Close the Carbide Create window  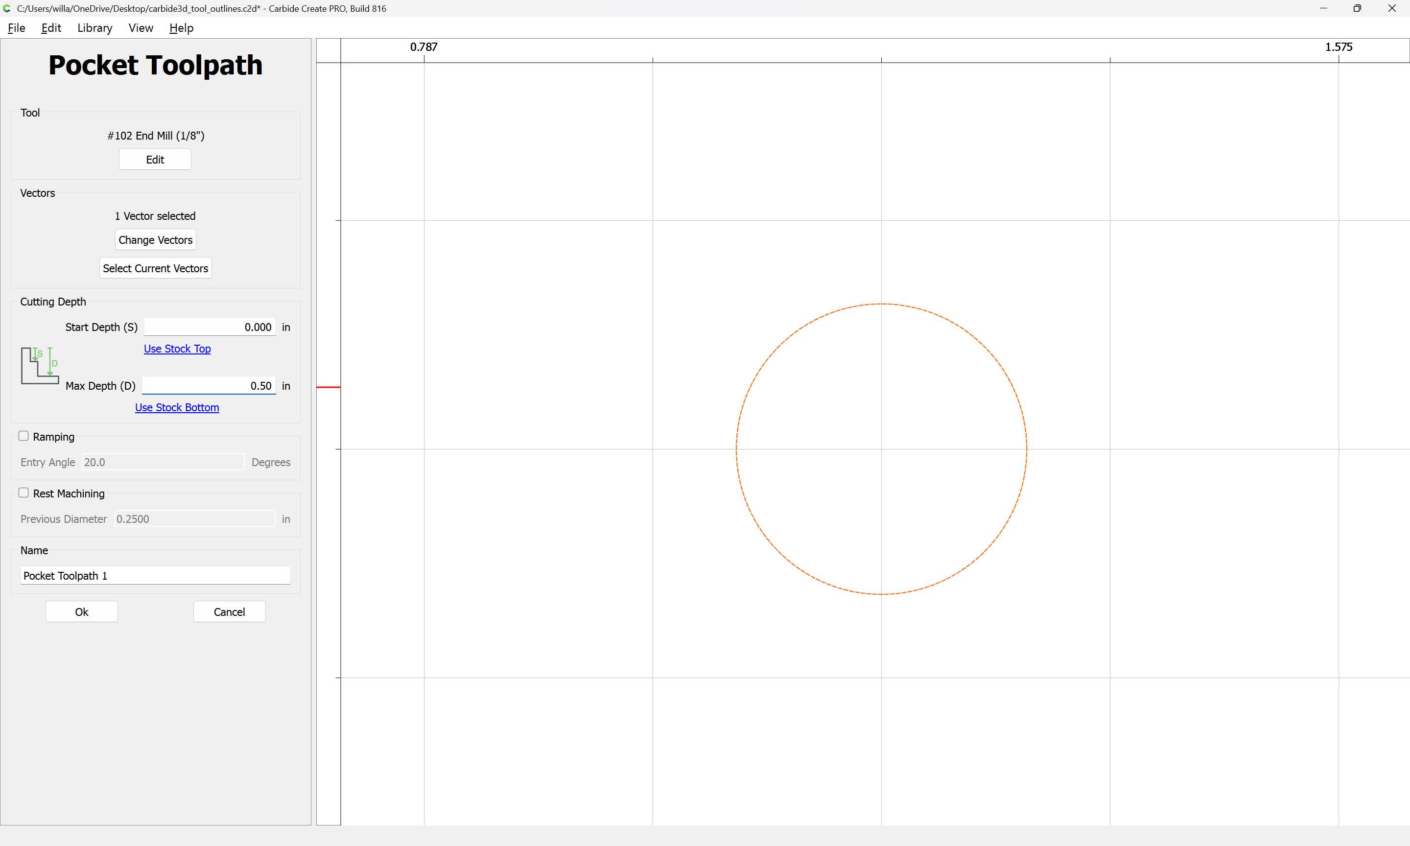click(x=1392, y=8)
